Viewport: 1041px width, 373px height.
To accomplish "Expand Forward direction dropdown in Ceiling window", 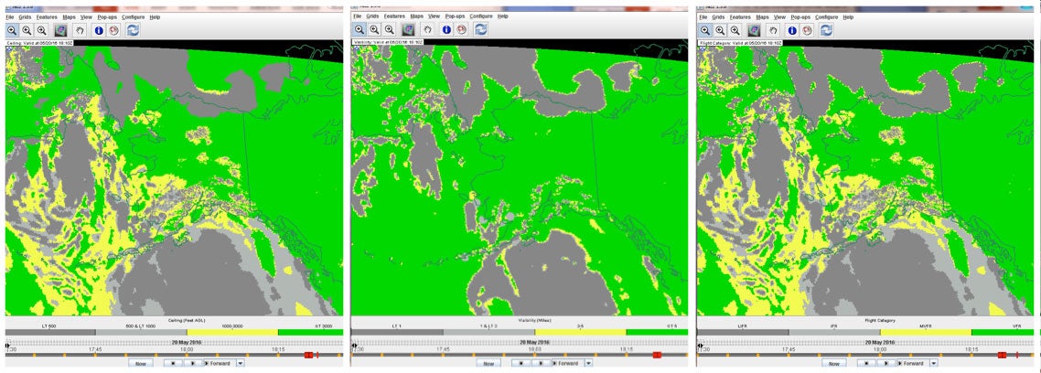I will click(x=241, y=363).
